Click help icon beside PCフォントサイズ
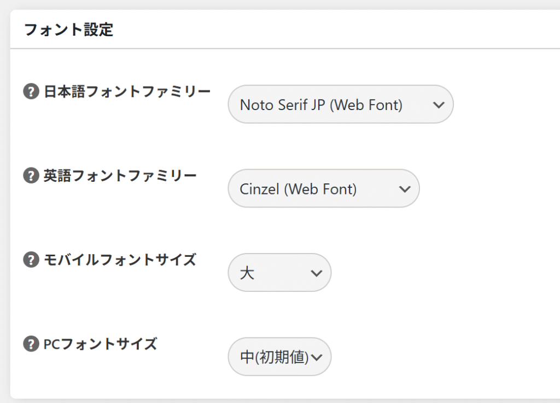 31,344
